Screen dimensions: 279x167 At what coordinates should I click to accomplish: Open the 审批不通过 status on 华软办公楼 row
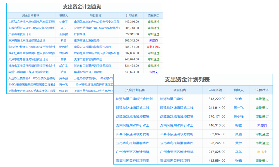tap(153, 47)
